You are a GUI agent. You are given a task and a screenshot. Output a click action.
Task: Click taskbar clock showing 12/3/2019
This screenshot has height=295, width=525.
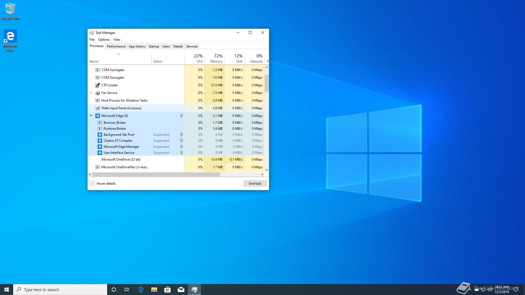pyautogui.click(x=502, y=290)
